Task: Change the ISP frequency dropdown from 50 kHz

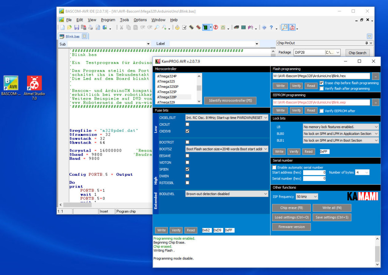Action: (306, 196)
